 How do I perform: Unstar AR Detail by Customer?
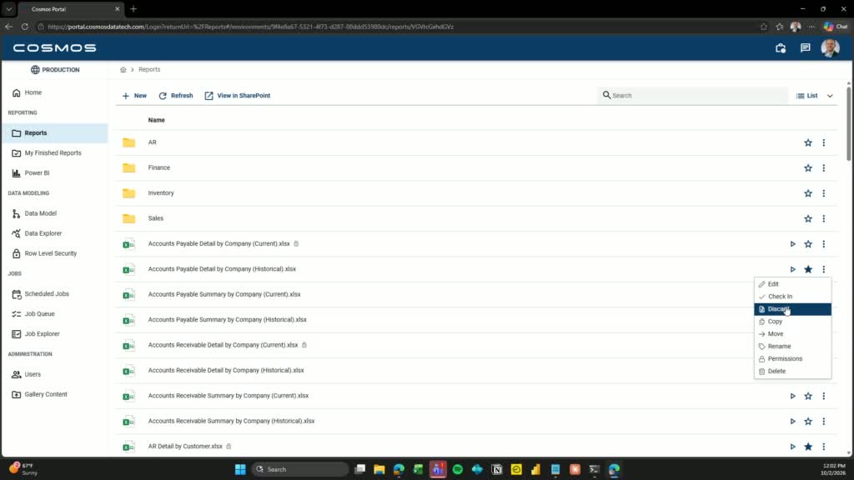pyautogui.click(x=808, y=447)
